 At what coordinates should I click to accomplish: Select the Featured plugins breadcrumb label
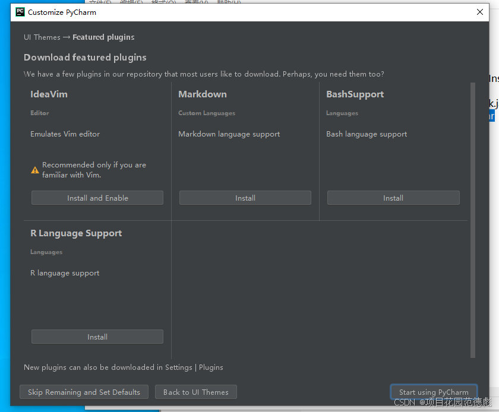point(103,37)
